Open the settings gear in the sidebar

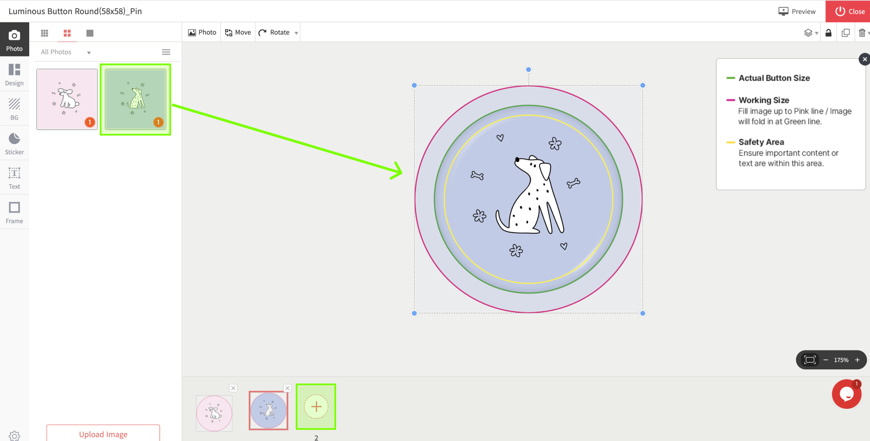pos(14,435)
